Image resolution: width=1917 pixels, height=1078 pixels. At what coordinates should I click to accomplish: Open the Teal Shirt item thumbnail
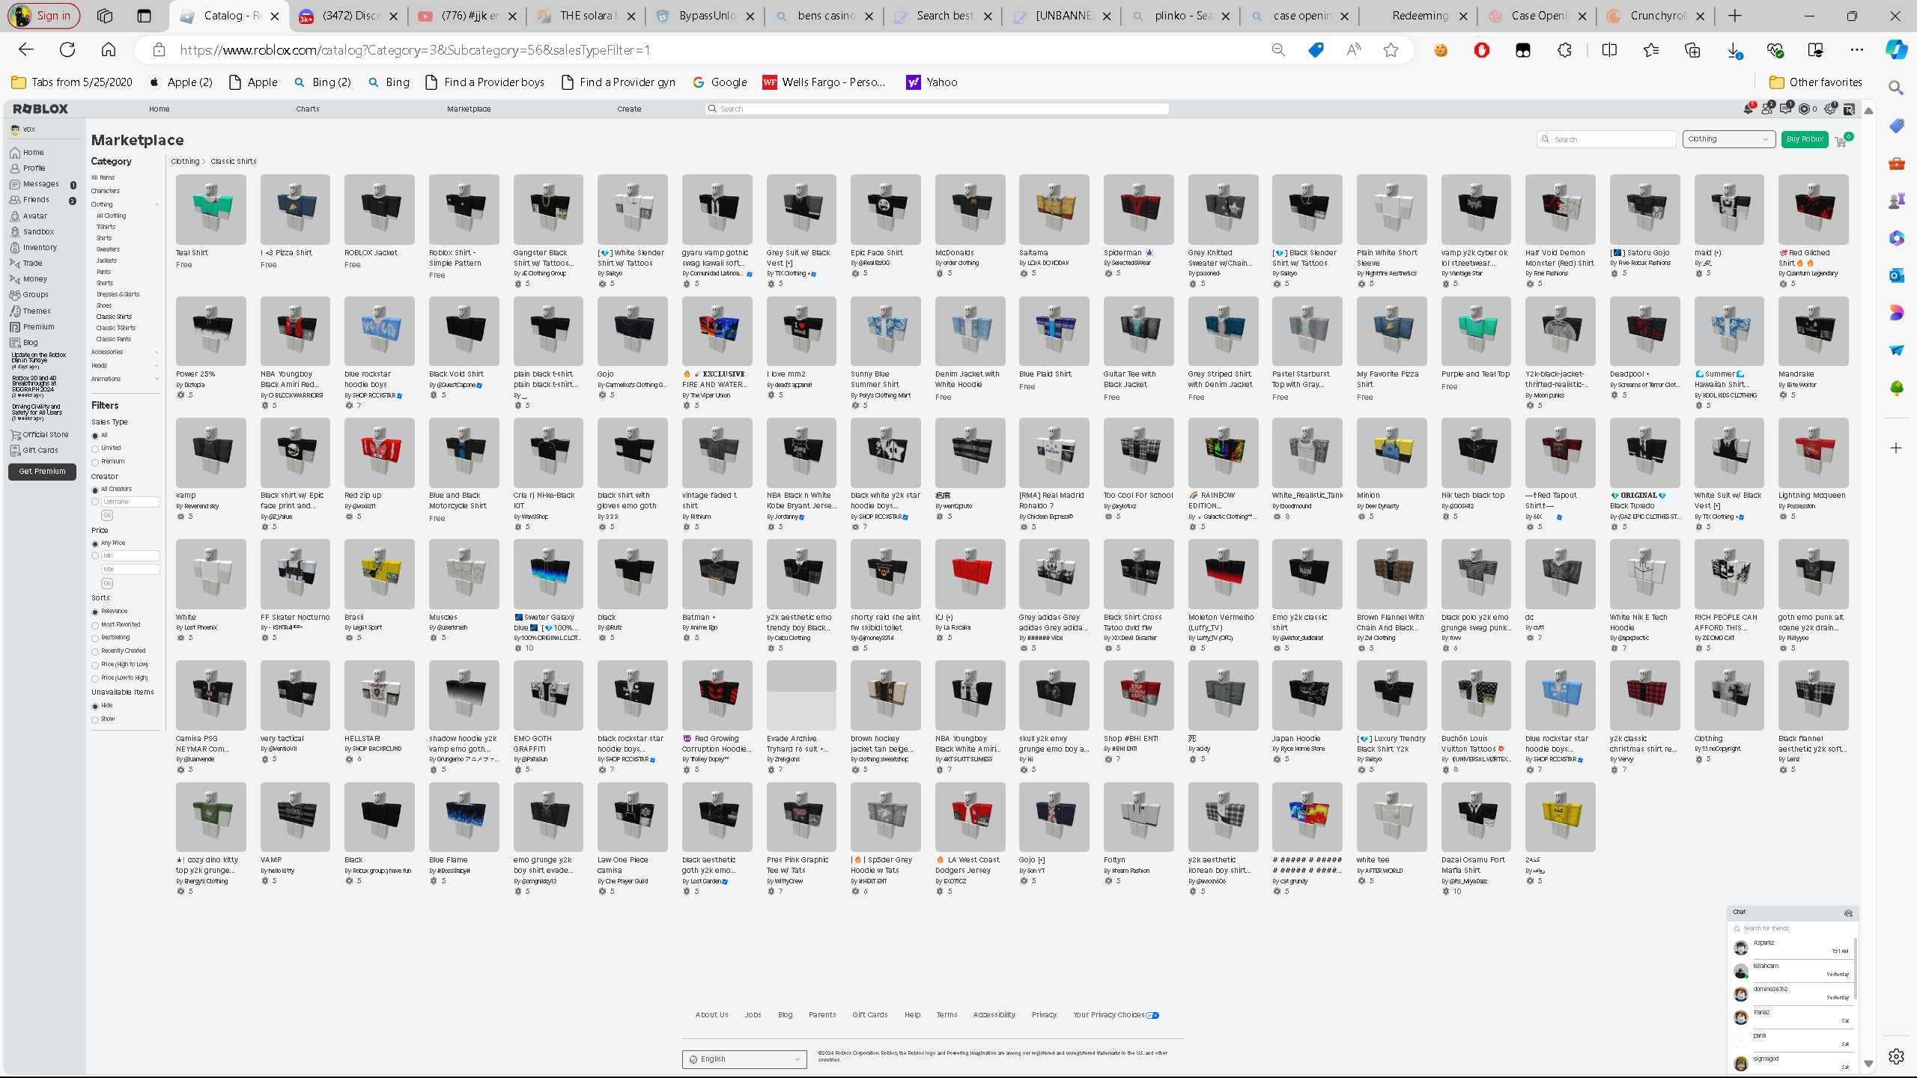(210, 210)
